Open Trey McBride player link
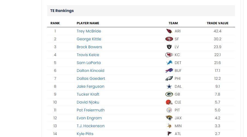Image resolution: width=247 pixels, height=137 pixels. click(89, 31)
